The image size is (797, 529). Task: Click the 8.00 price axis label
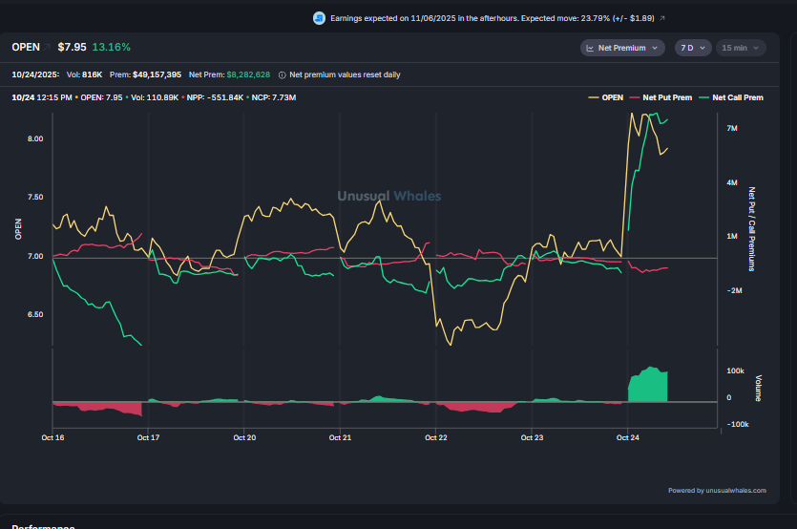[35, 138]
